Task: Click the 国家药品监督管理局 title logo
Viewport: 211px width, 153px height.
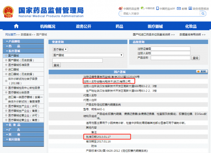Action: pyautogui.click(x=51, y=12)
